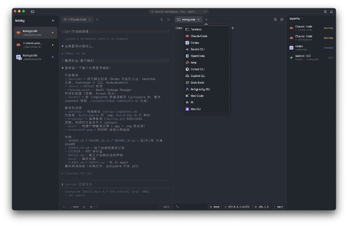Click the plus button beside kookycode tab
Image resolution: width=348 pixels, height=226 pixels.
pyautogui.click(x=206, y=20)
